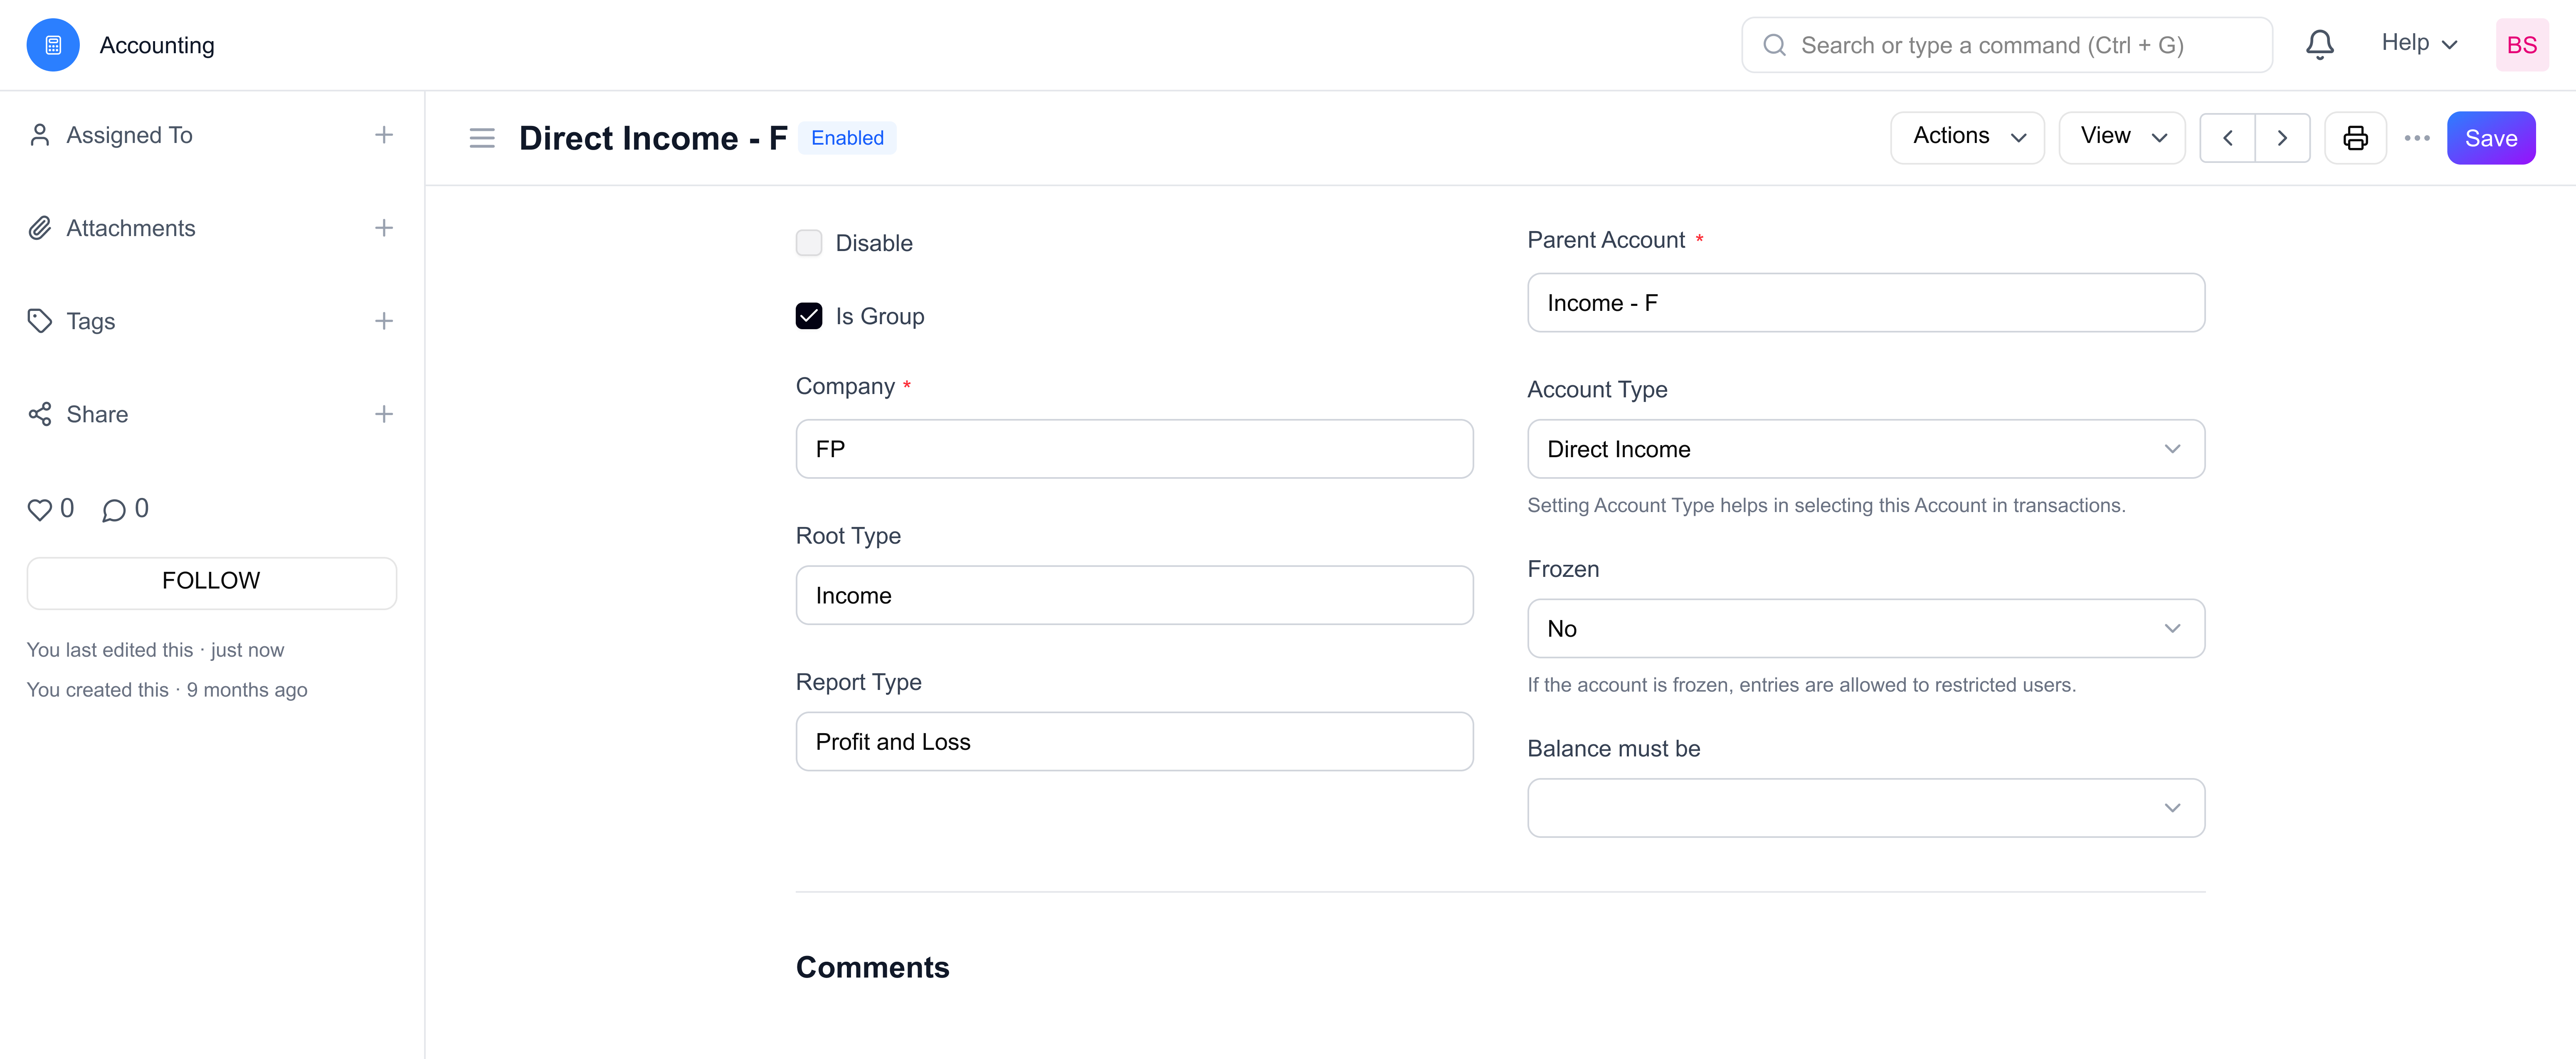Screen dimensions: 2576x1059
Task: Open the Frozen dropdown
Action: point(1865,628)
